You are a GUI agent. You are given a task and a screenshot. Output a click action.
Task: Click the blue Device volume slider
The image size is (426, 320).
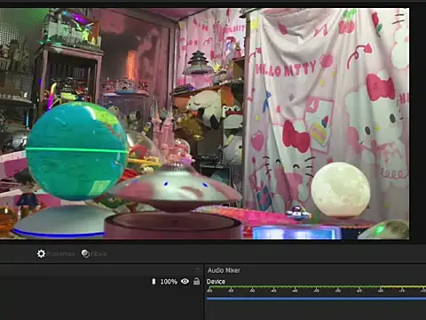coord(316,299)
